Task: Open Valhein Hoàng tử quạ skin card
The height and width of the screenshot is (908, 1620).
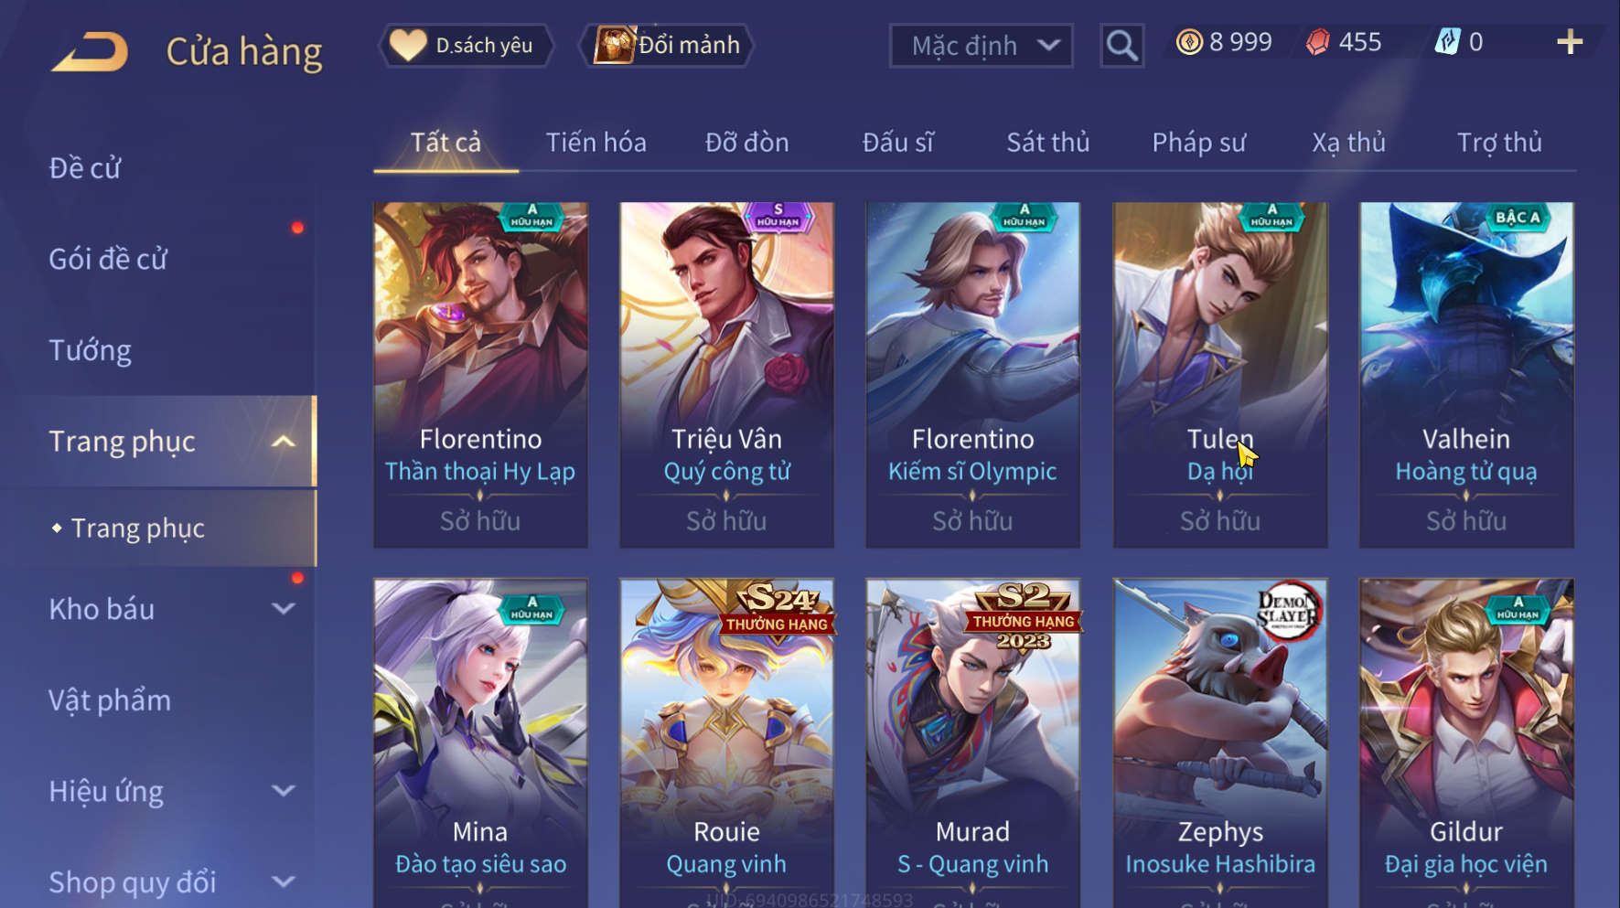Action: [x=1466, y=375]
